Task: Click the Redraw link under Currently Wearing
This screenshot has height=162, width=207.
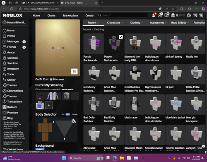Action: tap(71, 89)
